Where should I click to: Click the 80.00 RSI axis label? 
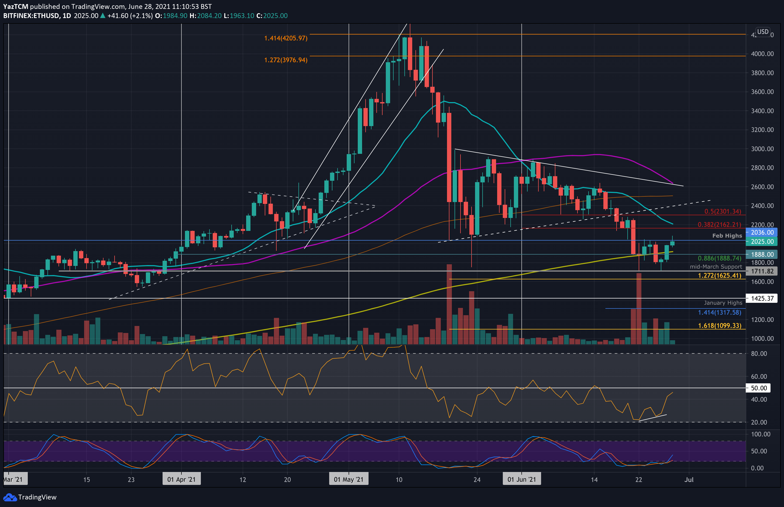click(759, 354)
